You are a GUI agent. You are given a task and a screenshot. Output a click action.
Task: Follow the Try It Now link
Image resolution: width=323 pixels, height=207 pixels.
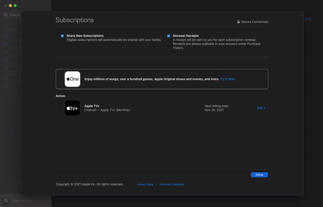pos(227,79)
